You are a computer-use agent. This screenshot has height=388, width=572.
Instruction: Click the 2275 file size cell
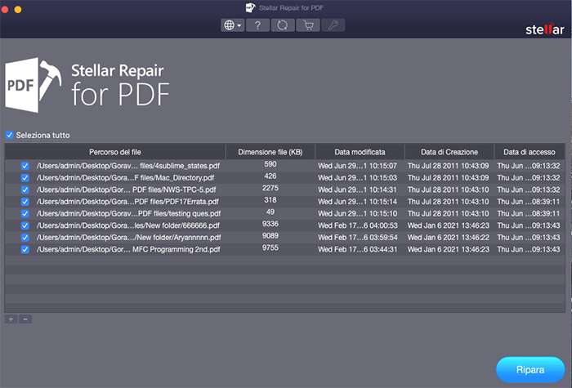pyautogui.click(x=270, y=188)
